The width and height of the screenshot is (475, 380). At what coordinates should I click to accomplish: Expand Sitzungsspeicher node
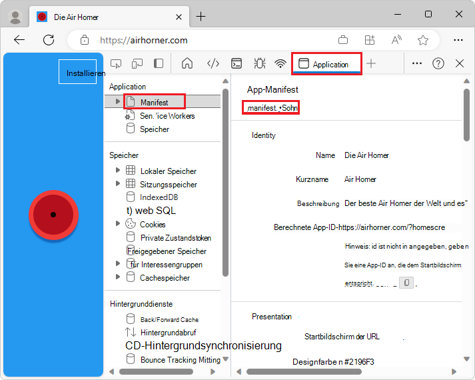point(118,183)
